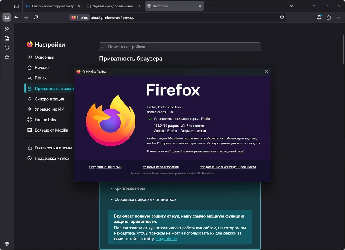Open synced tabs icon in sidebar
345x250 pixels.
point(7,38)
